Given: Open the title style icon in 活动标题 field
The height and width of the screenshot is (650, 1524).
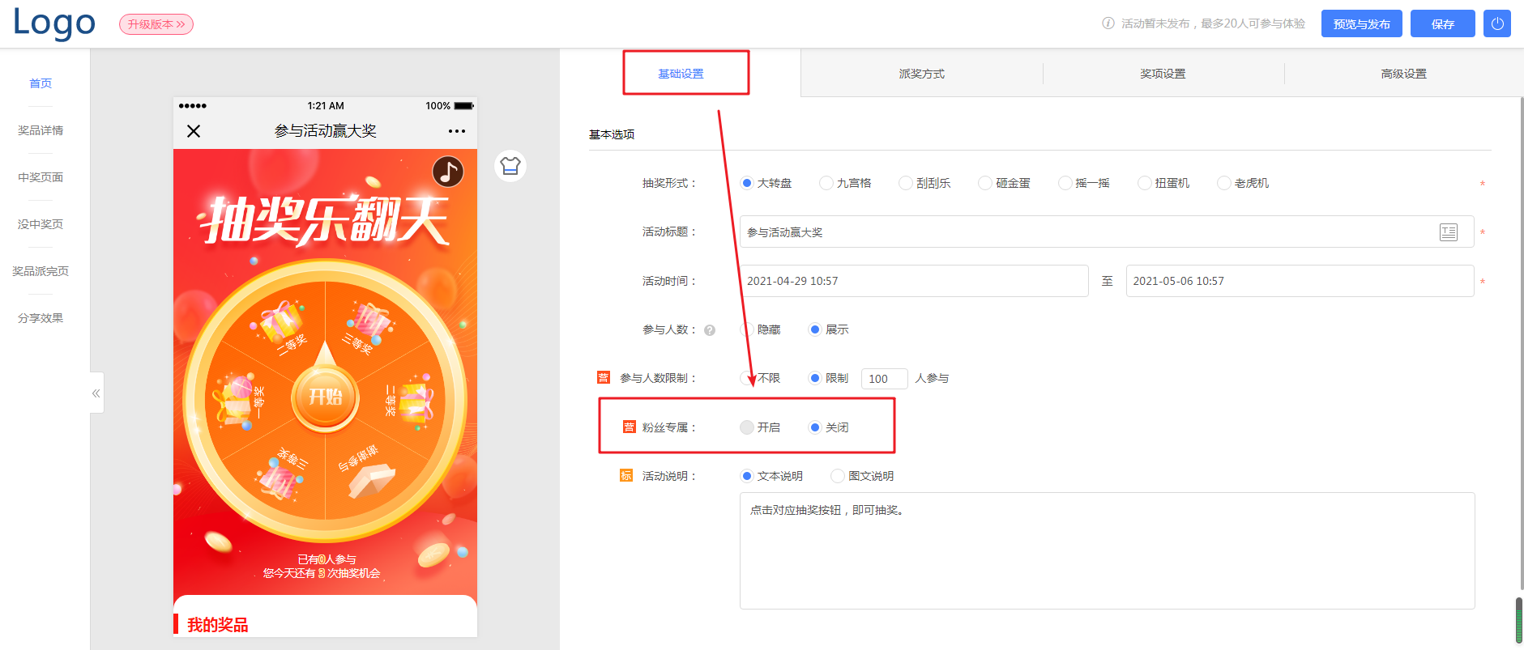Looking at the screenshot, I should pos(1449,232).
